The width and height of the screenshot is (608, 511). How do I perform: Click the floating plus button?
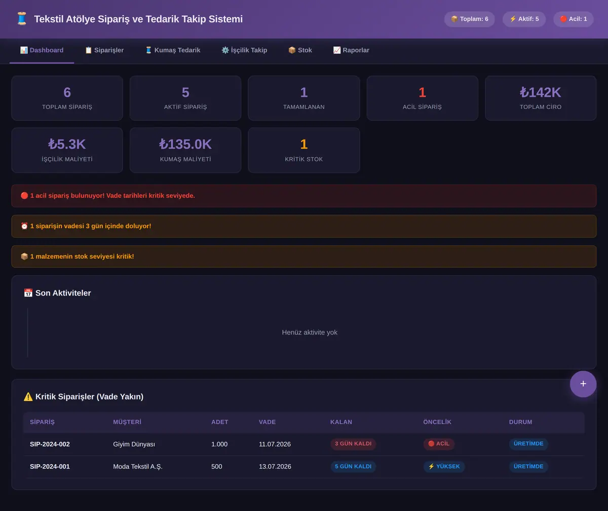click(x=583, y=384)
